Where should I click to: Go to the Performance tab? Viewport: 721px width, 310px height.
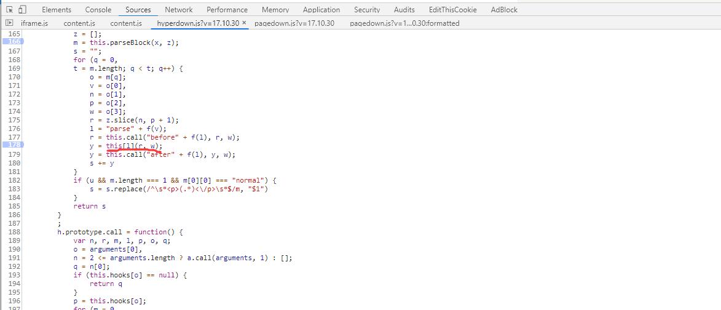point(227,10)
